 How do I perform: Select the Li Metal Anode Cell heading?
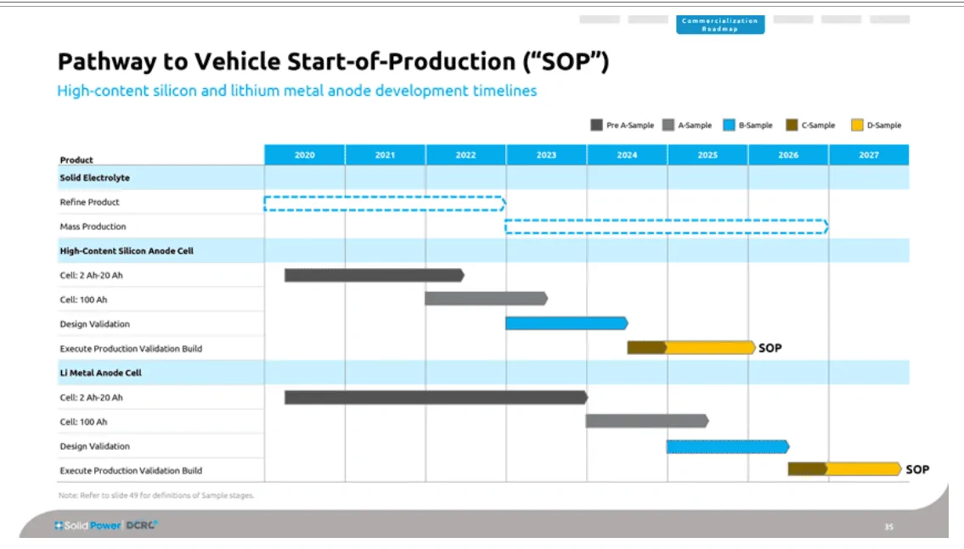[x=101, y=373]
